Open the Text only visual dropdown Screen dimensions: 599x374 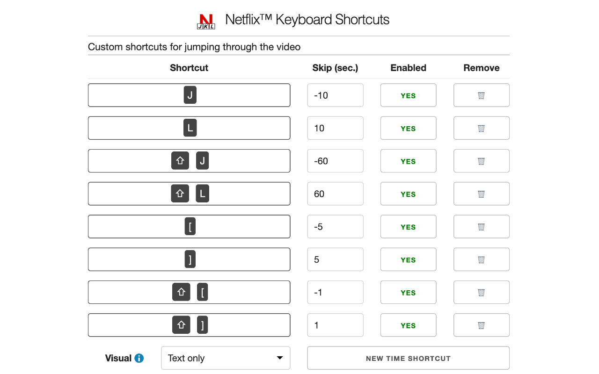226,358
